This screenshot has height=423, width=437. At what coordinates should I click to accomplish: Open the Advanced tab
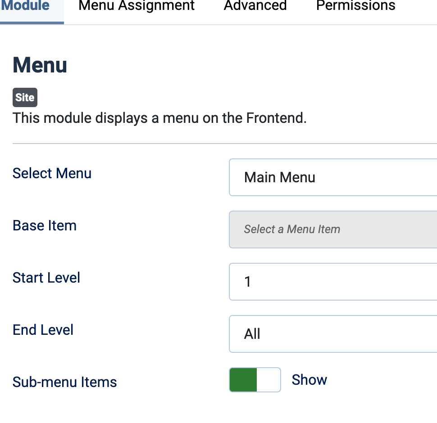[255, 6]
